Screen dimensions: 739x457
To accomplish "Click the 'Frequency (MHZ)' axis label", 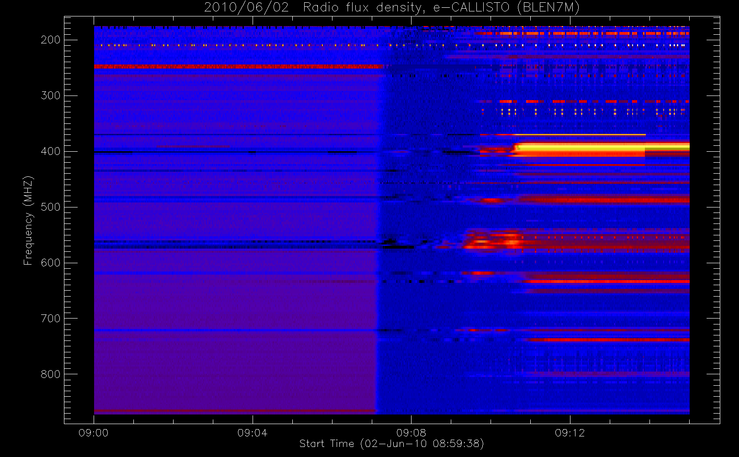I will 28,220.
